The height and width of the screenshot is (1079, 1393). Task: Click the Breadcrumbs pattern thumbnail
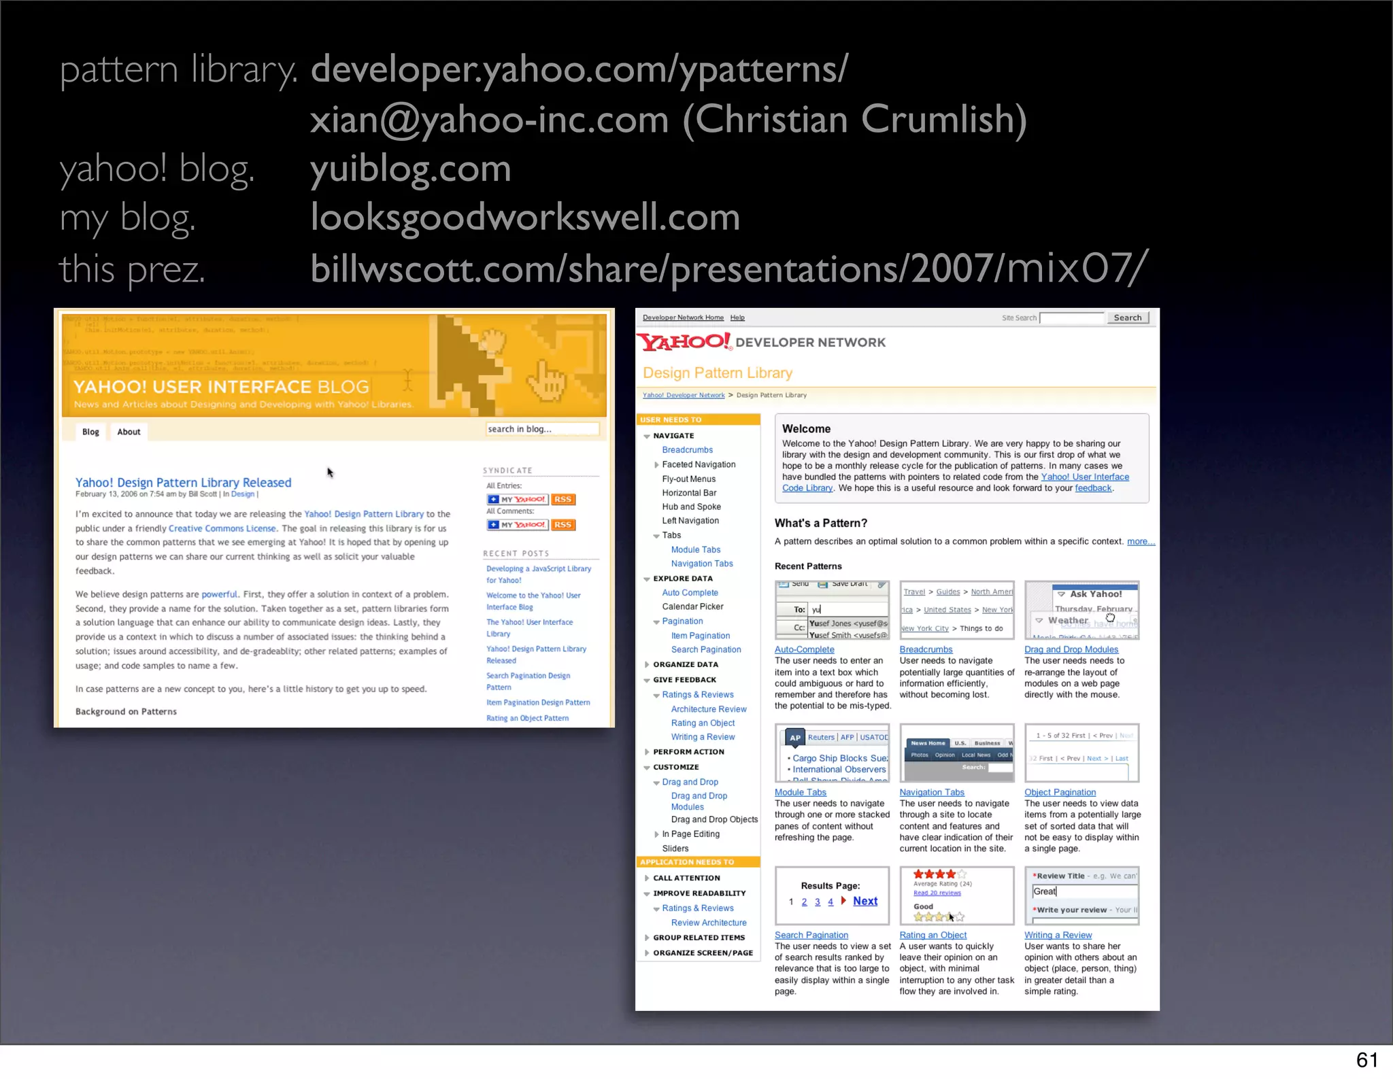[957, 610]
